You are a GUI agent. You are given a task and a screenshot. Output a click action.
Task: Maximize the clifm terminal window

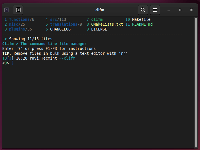180,10
